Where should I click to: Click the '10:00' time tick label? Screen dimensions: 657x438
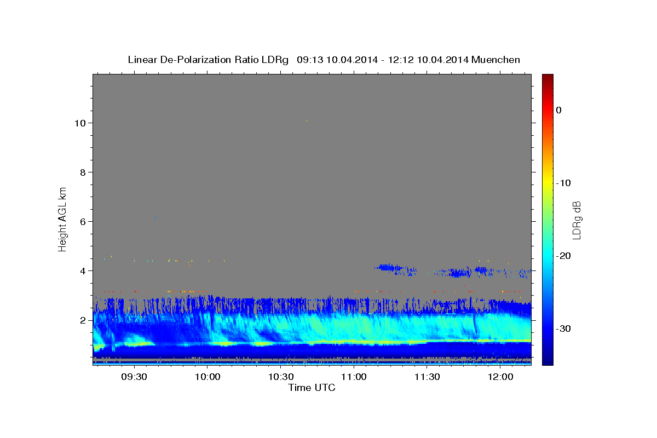click(208, 377)
